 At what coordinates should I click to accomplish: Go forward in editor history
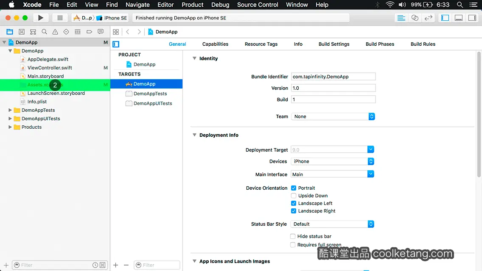[139, 32]
